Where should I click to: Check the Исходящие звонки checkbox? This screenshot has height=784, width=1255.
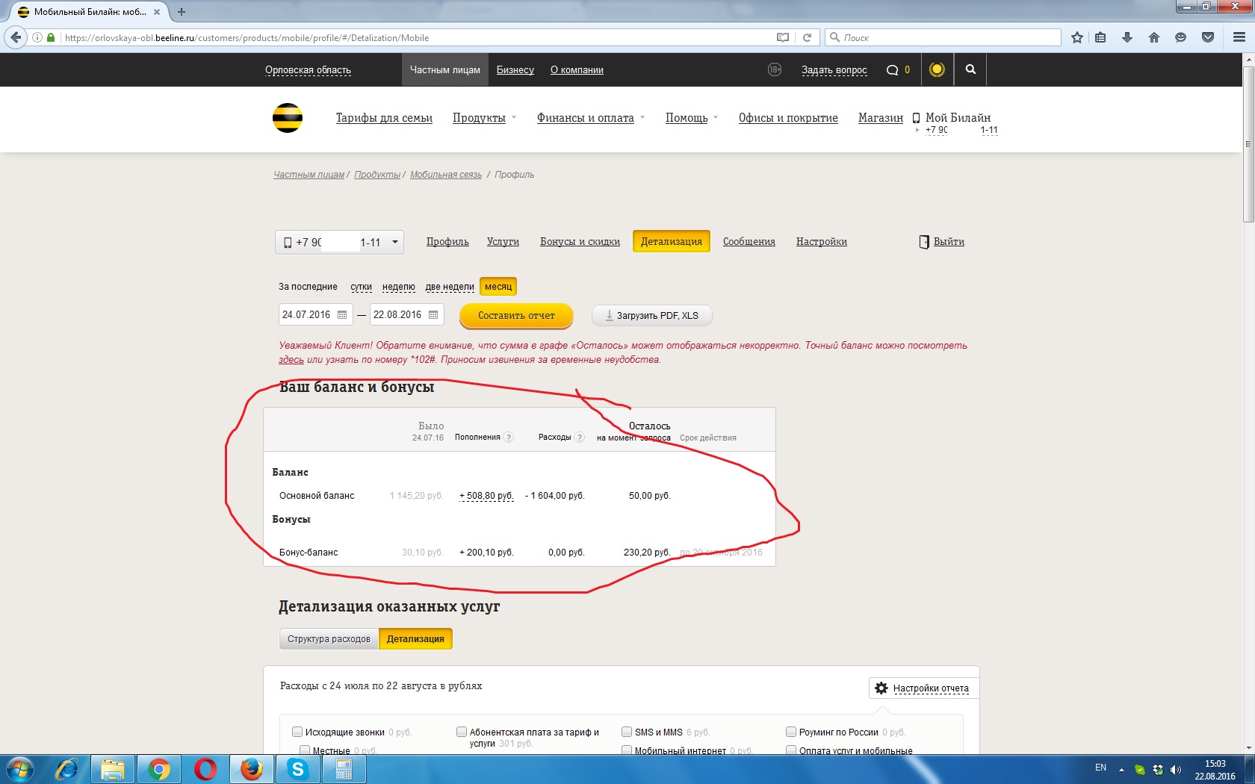click(x=297, y=732)
